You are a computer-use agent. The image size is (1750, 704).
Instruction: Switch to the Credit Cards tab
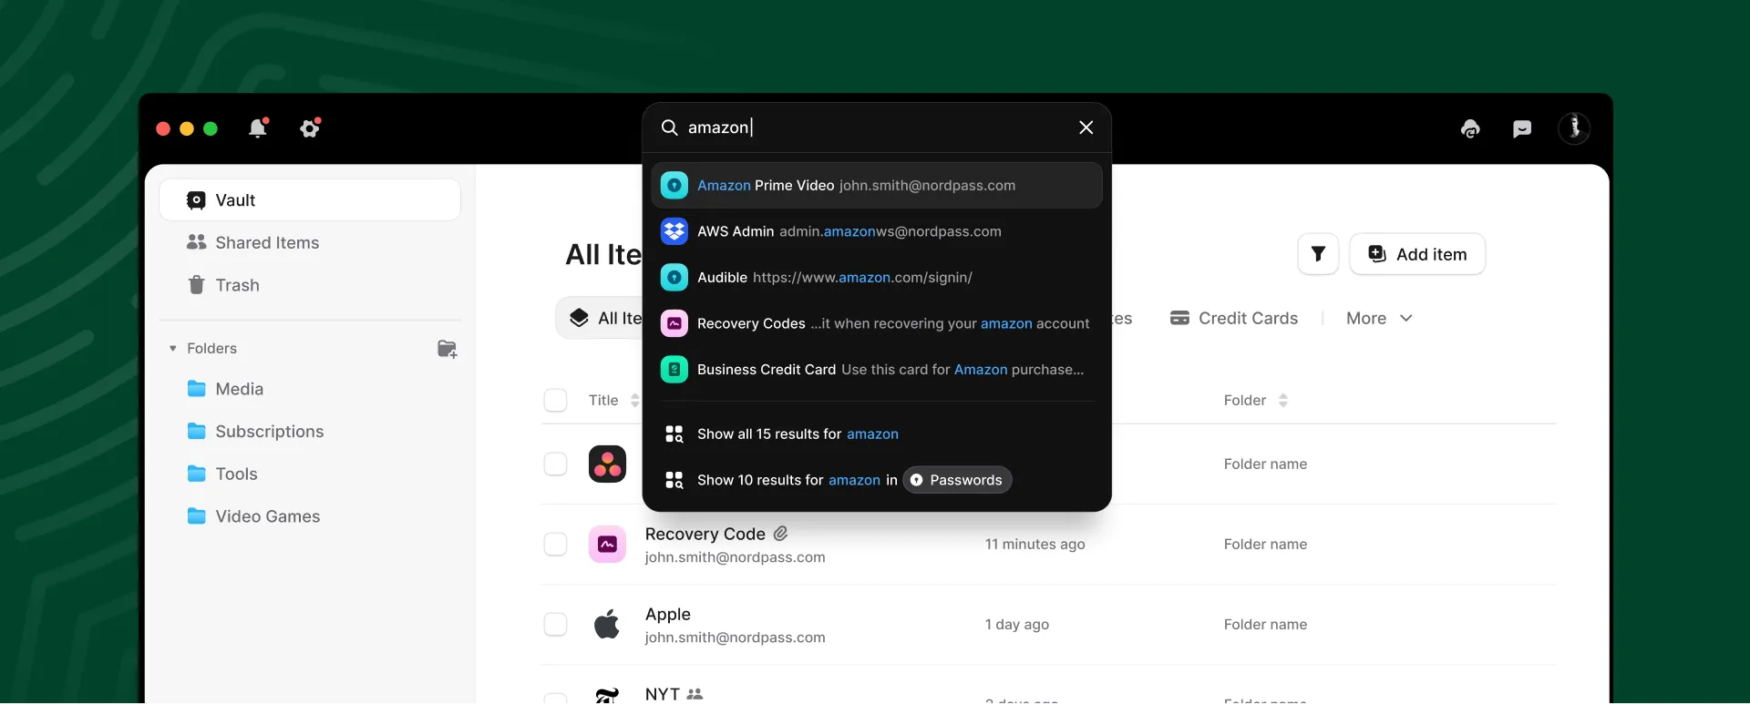tap(1234, 319)
